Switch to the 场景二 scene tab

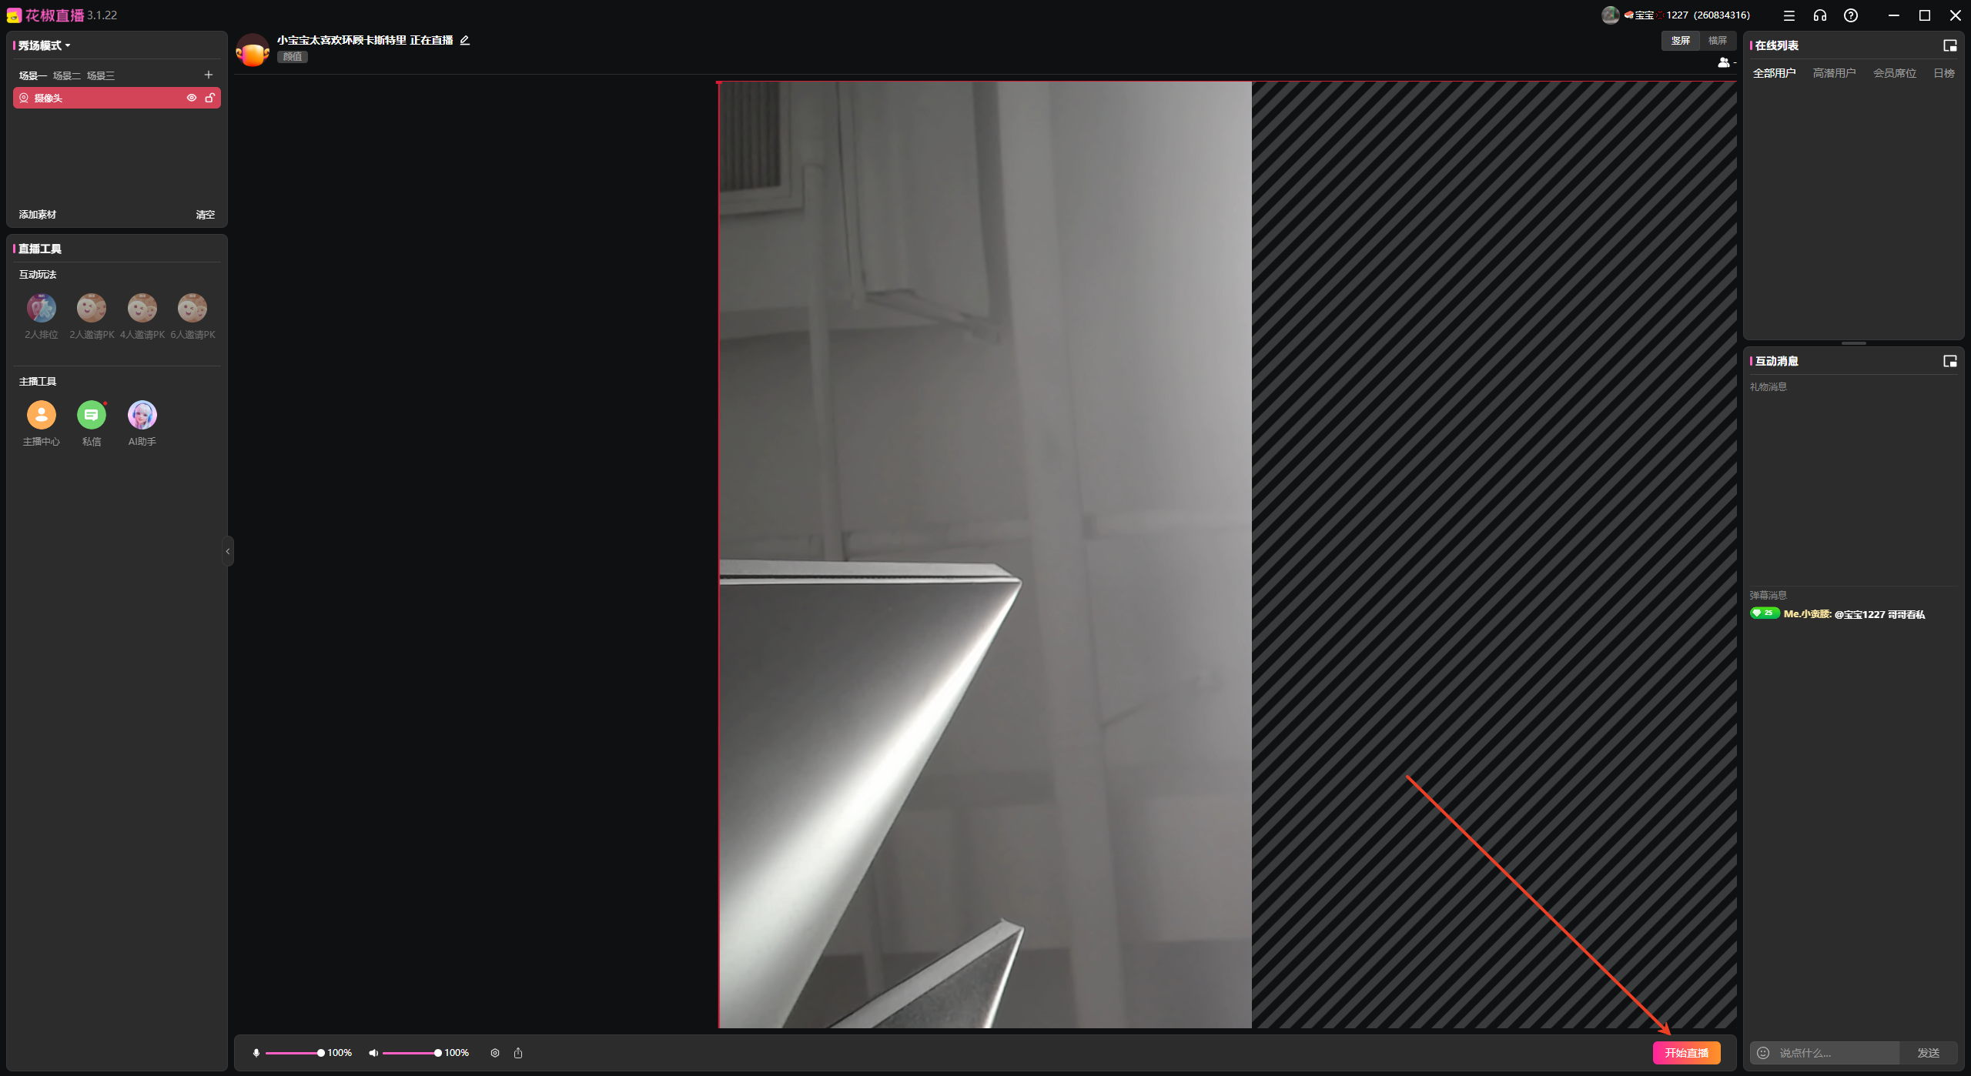coord(66,75)
